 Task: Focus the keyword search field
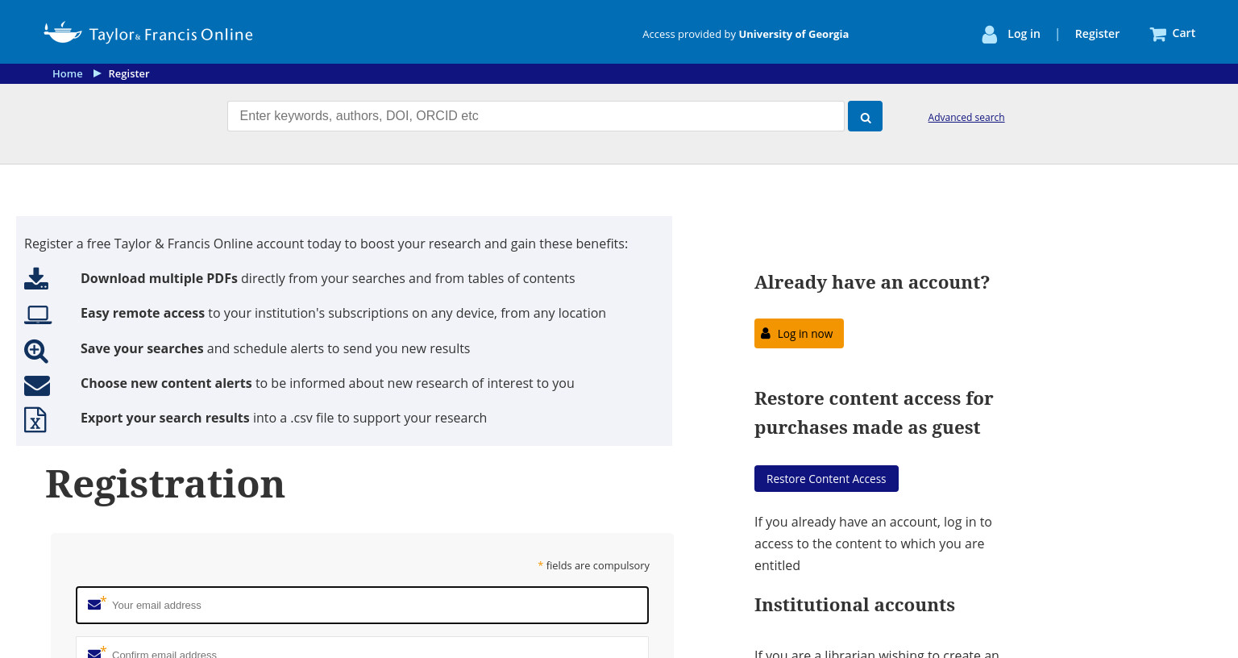click(536, 116)
